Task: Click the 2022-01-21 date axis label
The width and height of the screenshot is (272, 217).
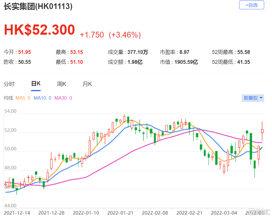Action: 120,213
